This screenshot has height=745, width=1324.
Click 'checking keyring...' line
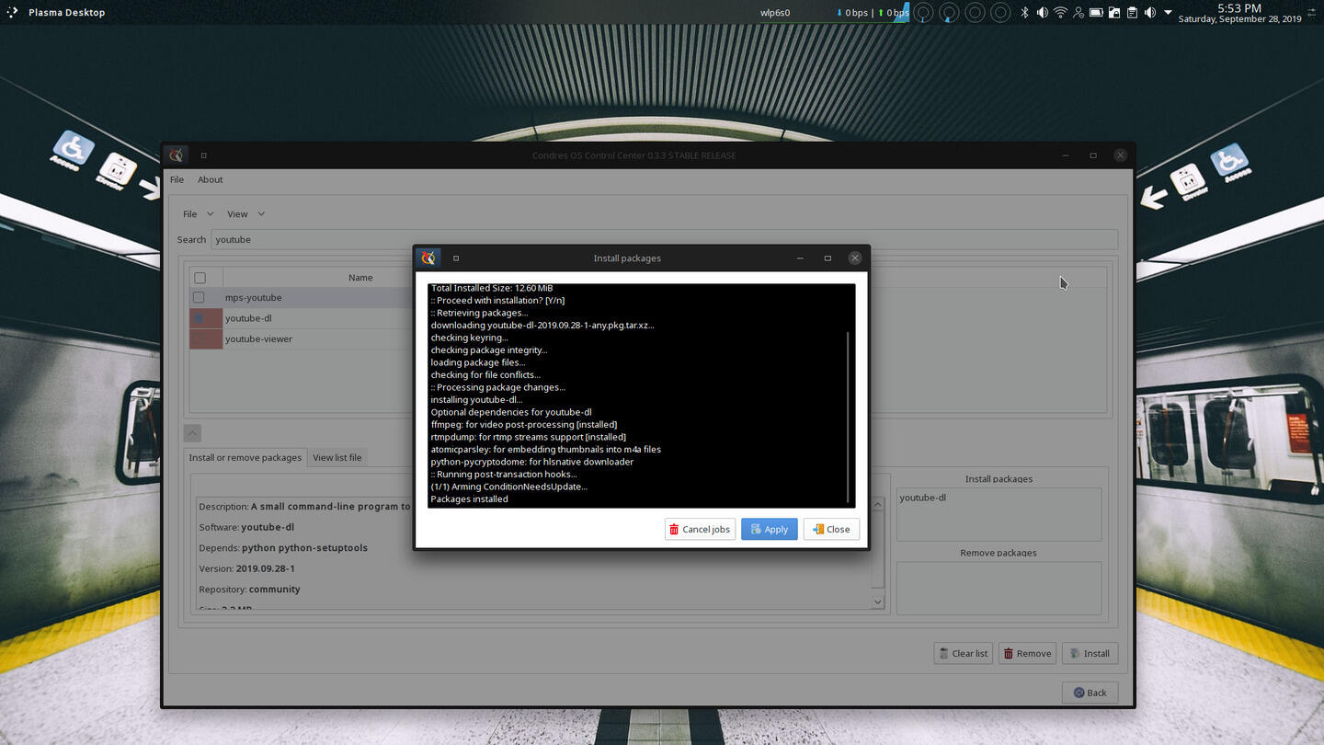469,338
